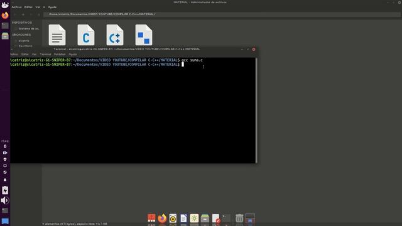
Task: Open Archivo menu in the file manager
Action: (x=17, y=7)
